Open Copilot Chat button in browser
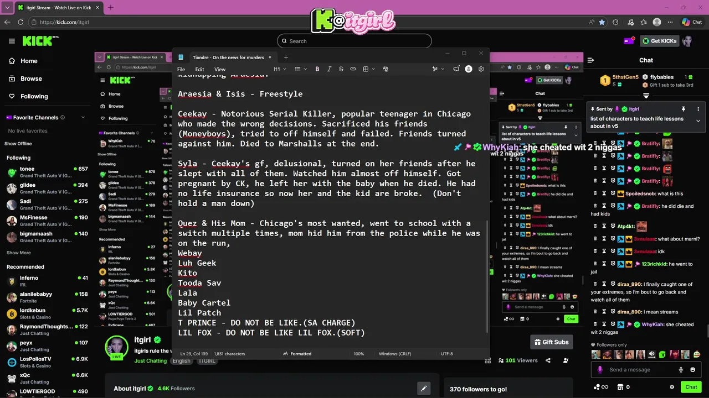 [692, 22]
